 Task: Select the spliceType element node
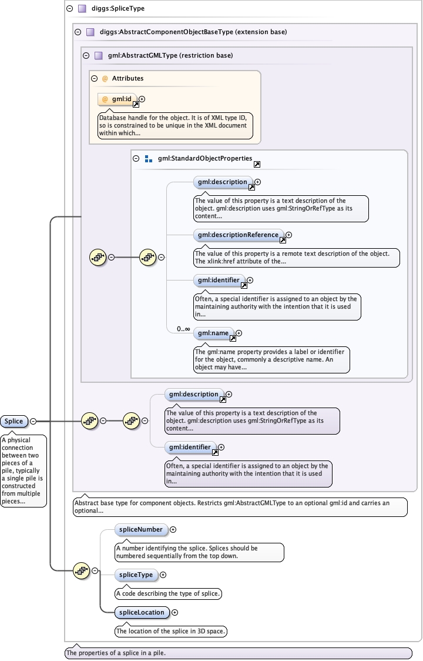136,575
